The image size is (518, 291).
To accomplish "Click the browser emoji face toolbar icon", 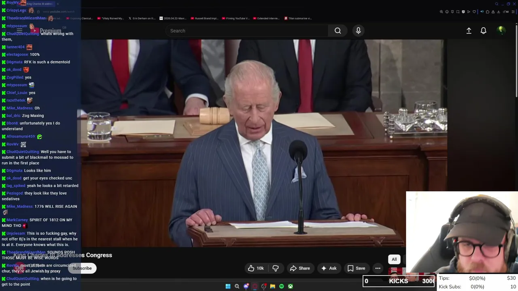I will (x=447, y=12).
